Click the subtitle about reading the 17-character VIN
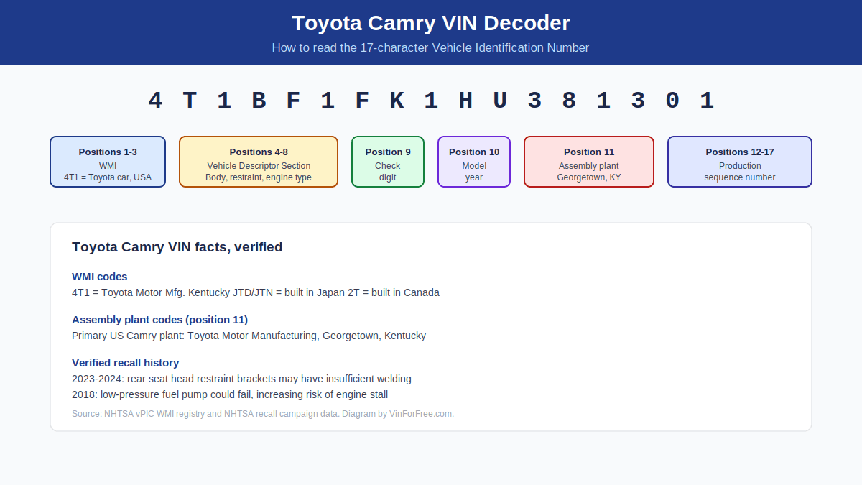 (431, 47)
